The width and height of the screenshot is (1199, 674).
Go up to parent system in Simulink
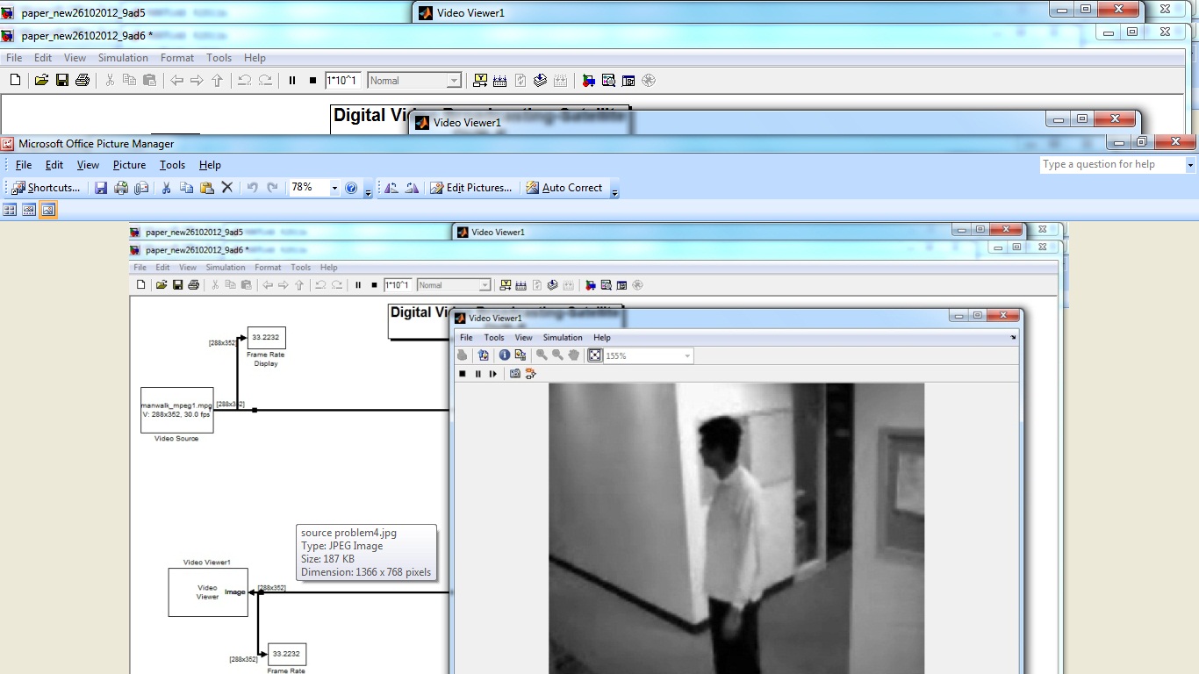click(217, 81)
